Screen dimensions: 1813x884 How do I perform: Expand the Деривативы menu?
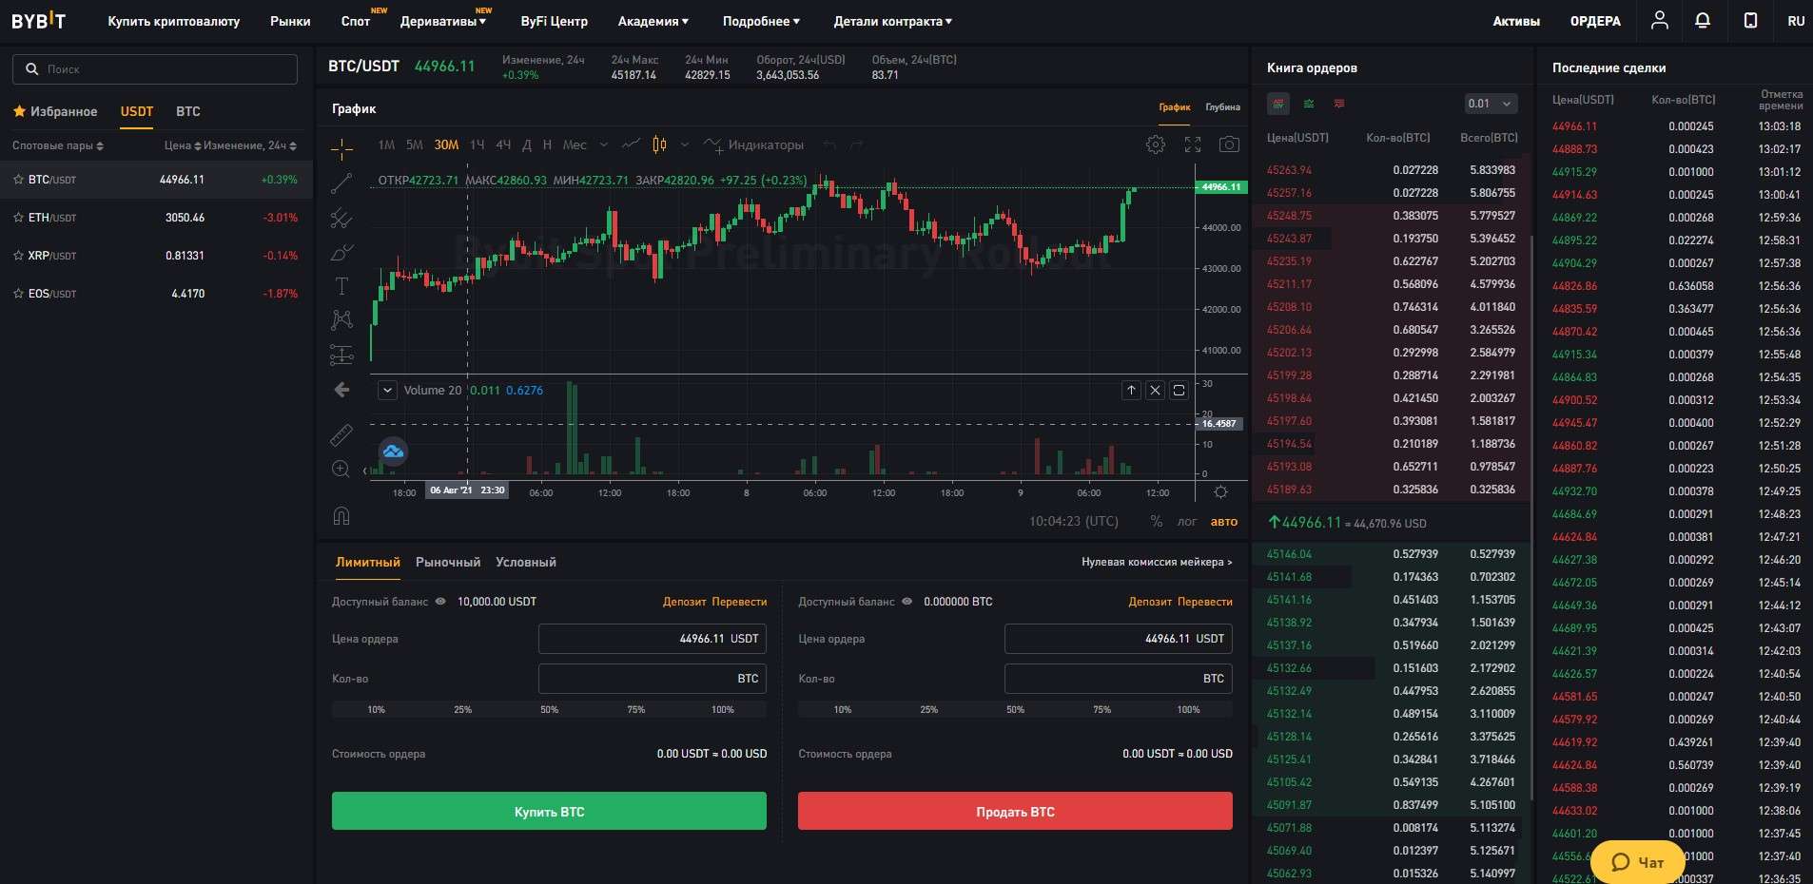443,21
